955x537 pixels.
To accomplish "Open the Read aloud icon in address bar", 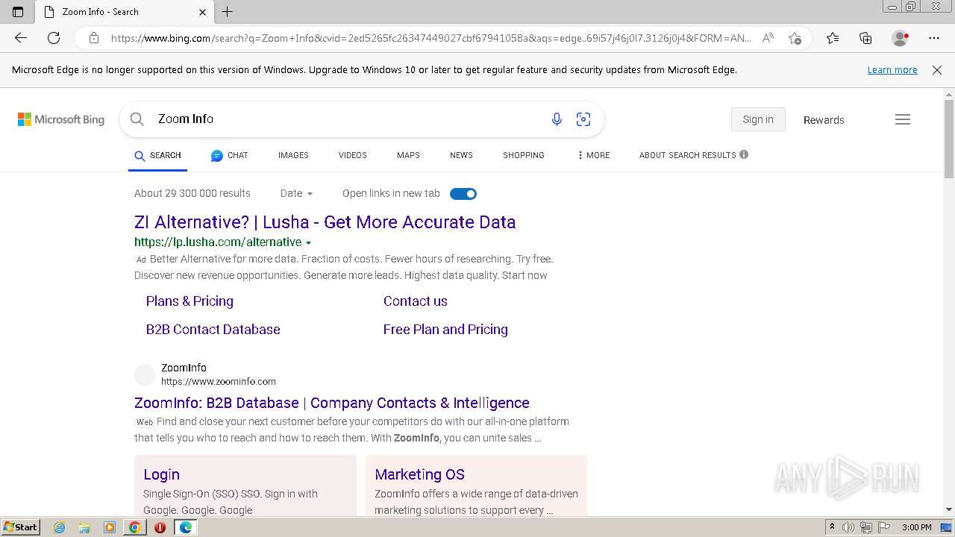I will (x=767, y=38).
